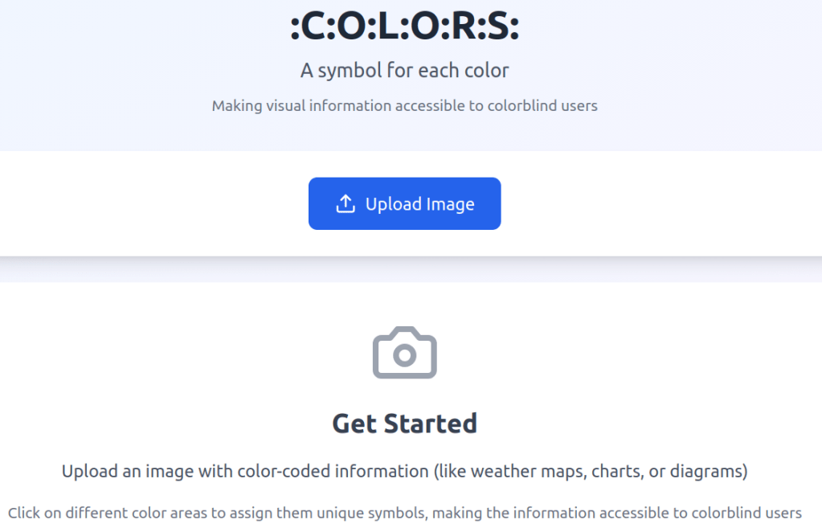
Task: Select the "A symbol for each color" subtitle
Action: 404,71
